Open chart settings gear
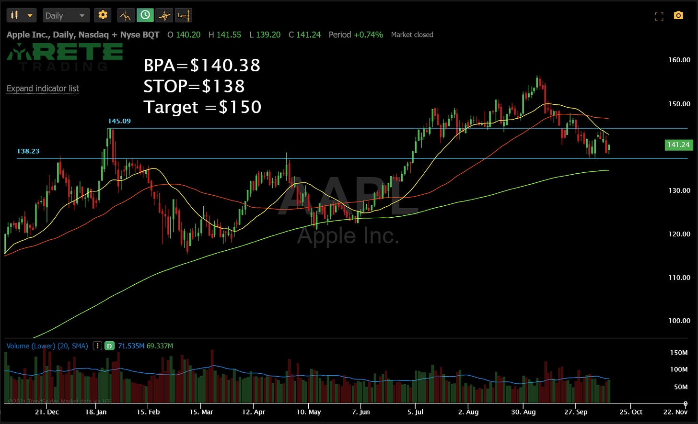This screenshot has height=424, width=698. pyautogui.click(x=103, y=15)
